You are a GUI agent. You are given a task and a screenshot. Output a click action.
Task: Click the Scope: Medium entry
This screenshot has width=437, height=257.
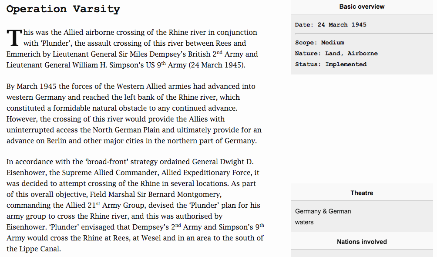[x=319, y=43]
